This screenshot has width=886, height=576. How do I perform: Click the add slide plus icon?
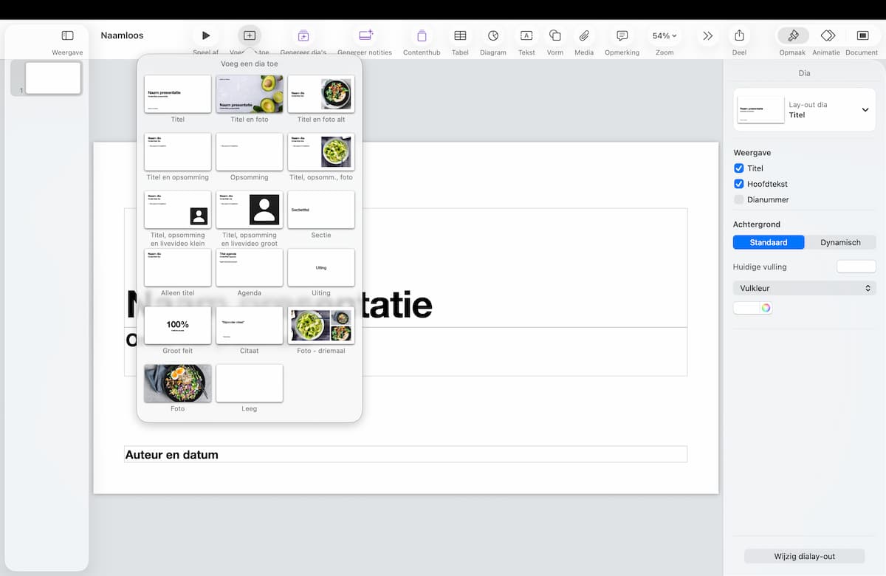[250, 35]
